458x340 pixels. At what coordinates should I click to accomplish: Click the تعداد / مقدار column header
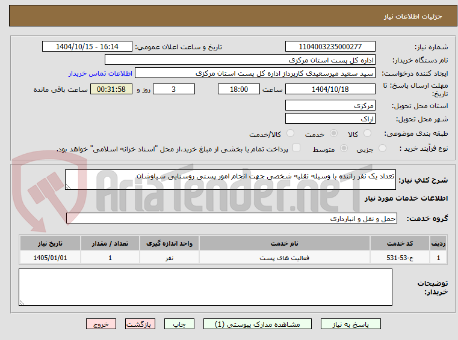tap(110, 243)
